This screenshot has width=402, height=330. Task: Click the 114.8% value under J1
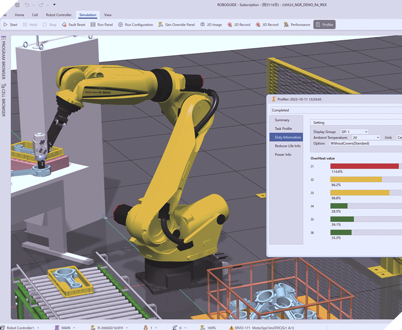[x=337, y=172]
